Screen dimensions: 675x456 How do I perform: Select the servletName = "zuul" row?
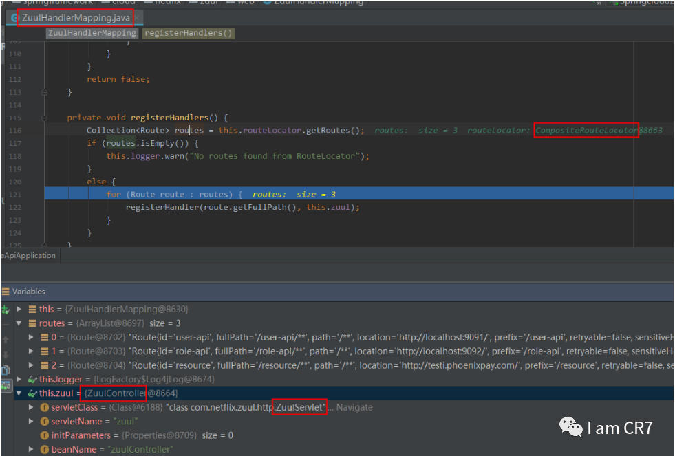click(343, 422)
